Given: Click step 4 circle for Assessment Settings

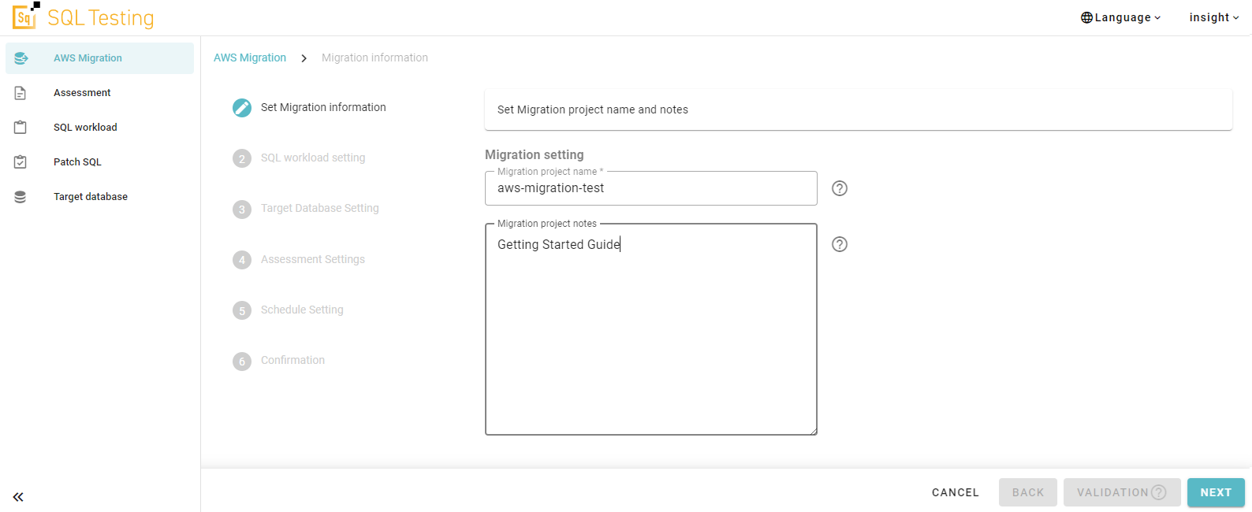Looking at the screenshot, I should coord(242,260).
